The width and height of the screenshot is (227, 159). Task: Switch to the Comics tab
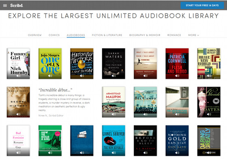point(54,35)
